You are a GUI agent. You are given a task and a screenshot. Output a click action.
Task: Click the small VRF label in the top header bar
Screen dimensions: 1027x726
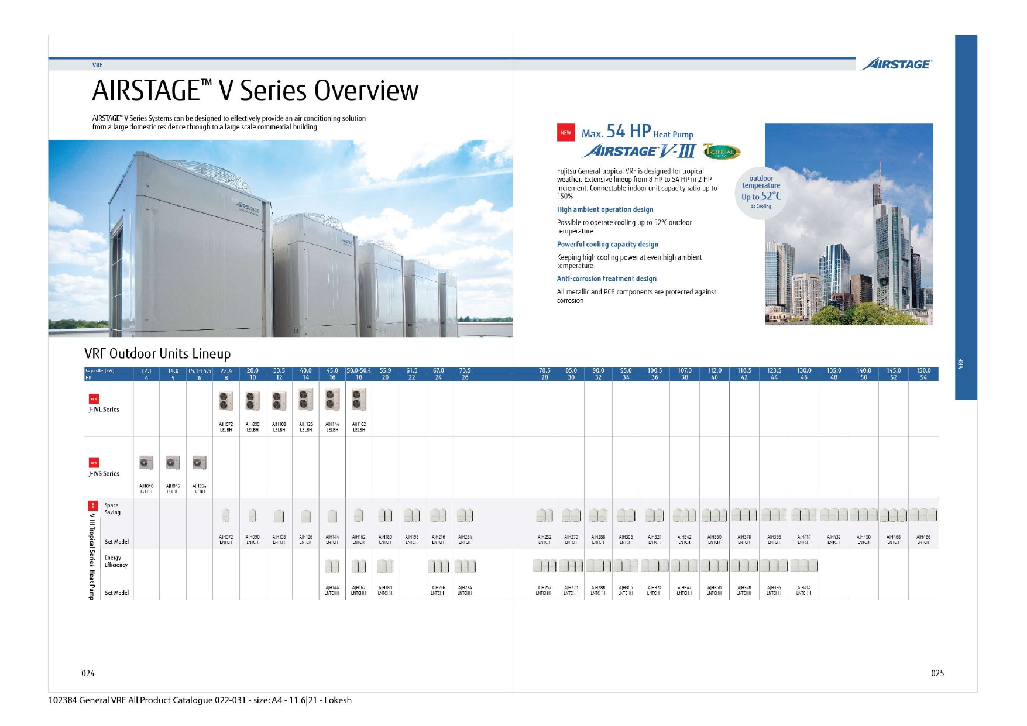coord(97,65)
